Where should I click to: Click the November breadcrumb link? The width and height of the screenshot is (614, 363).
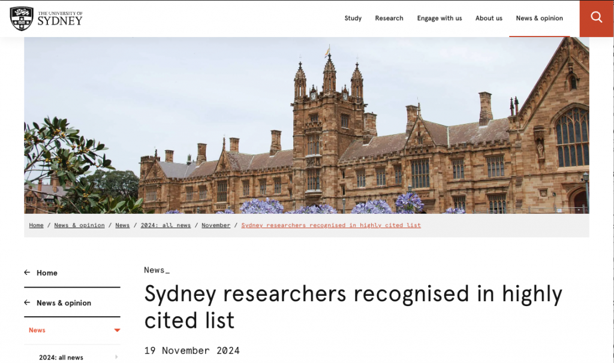pyautogui.click(x=216, y=225)
